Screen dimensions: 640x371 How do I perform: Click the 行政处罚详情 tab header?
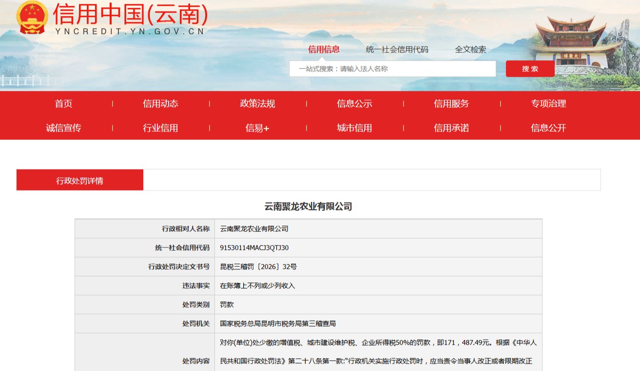(80, 180)
